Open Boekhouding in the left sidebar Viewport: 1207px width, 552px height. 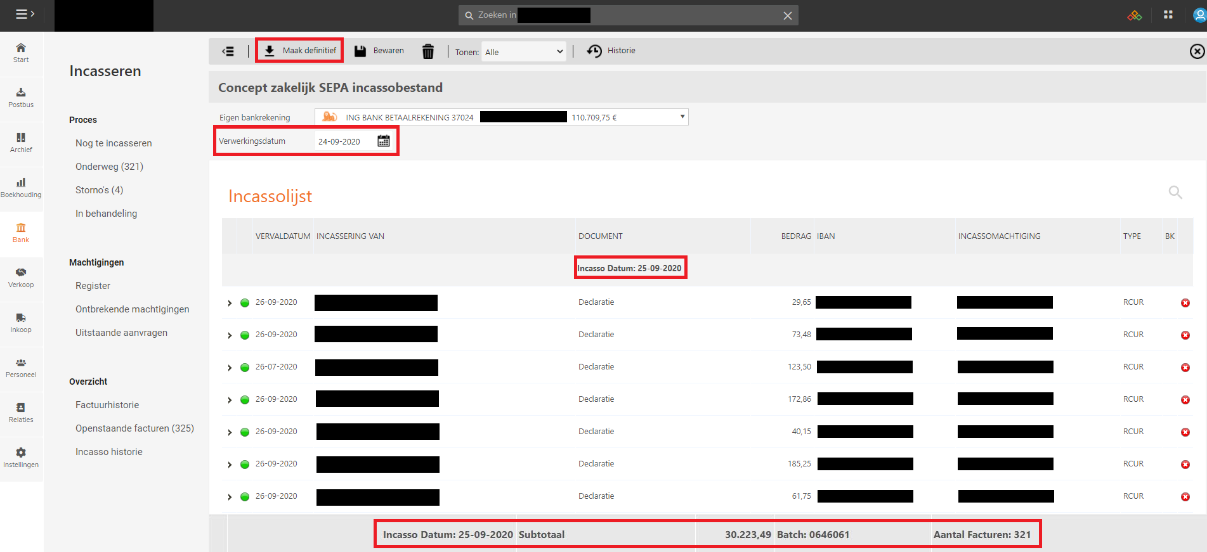pyautogui.click(x=21, y=188)
